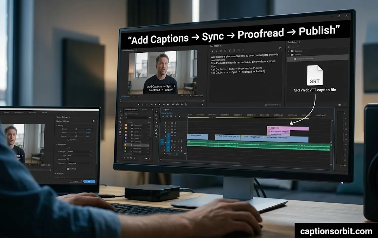Open timeline wrench settings icon
This screenshot has width=378, height=238.
coord(179,116)
